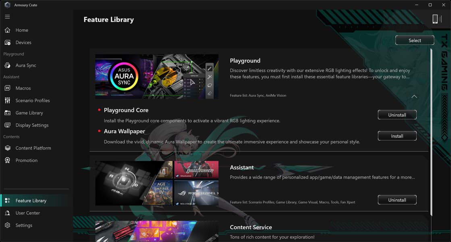This screenshot has width=451, height=242.
Task: Click the Content Service thumbnail
Action: pos(157,232)
